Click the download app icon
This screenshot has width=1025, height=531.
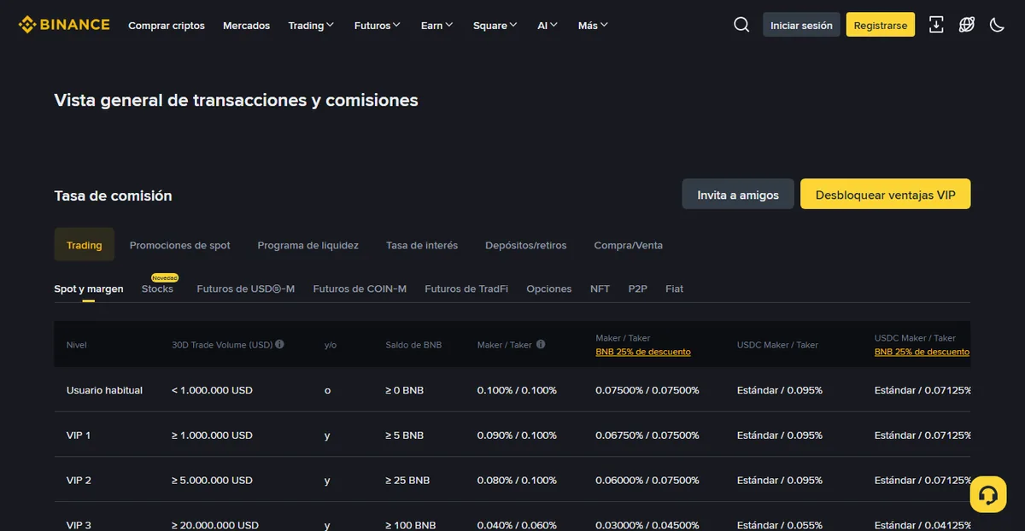coord(936,25)
